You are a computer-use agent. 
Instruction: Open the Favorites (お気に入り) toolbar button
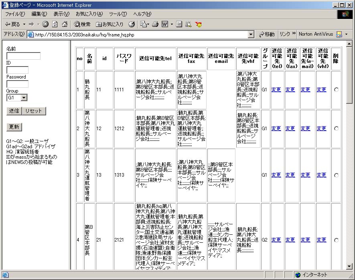pos(110,24)
